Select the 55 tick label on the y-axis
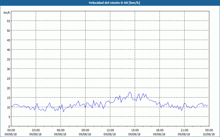Screen dimensions: 220x137 9,21
